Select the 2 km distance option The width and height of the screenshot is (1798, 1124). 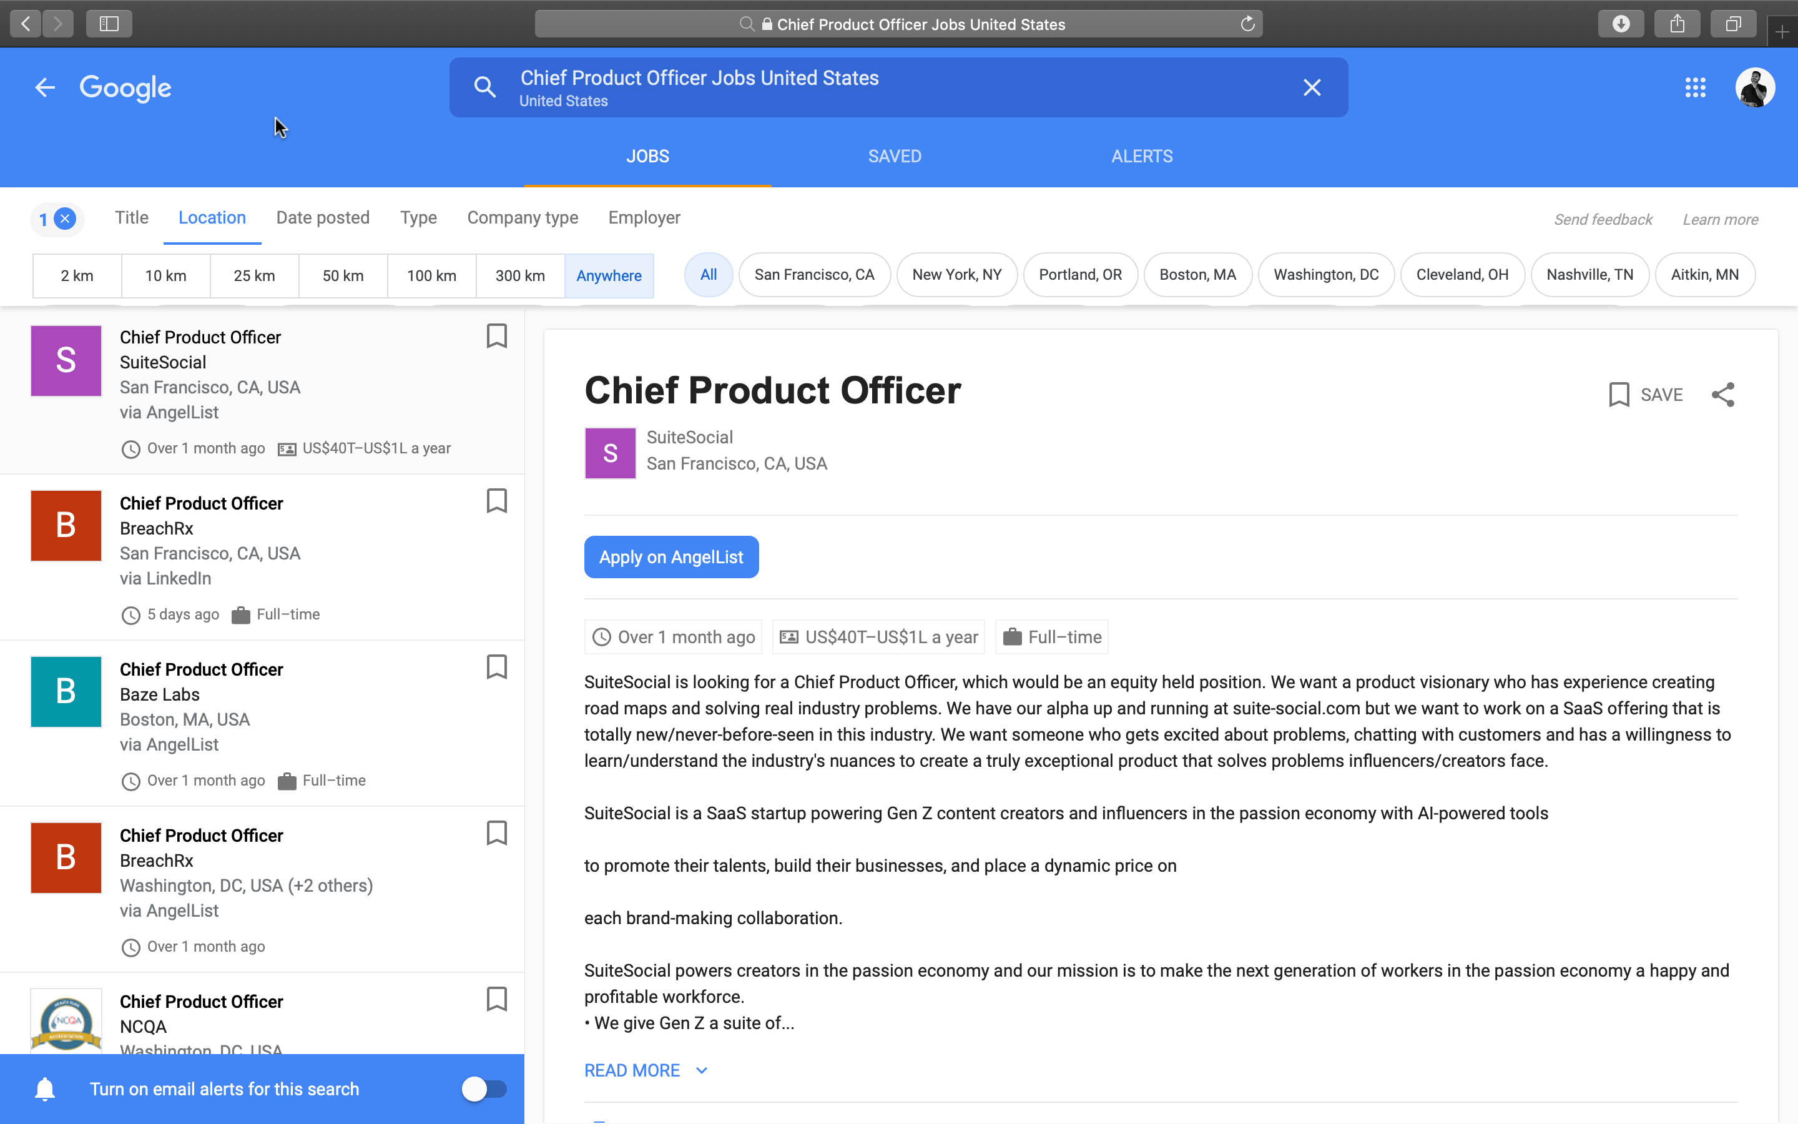click(x=77, y=276)
